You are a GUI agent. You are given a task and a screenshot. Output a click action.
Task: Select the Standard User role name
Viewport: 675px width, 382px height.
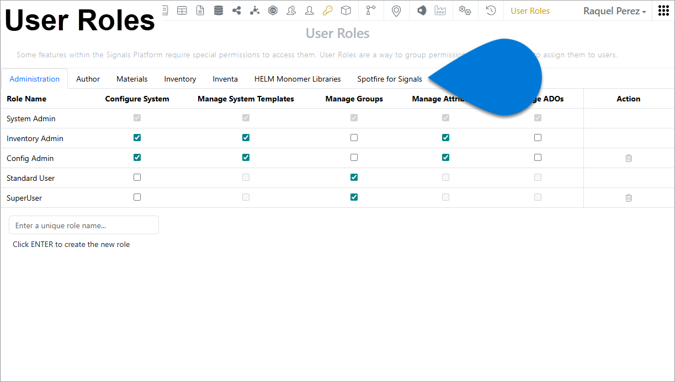pyautogui.click(x=31, y=178)
